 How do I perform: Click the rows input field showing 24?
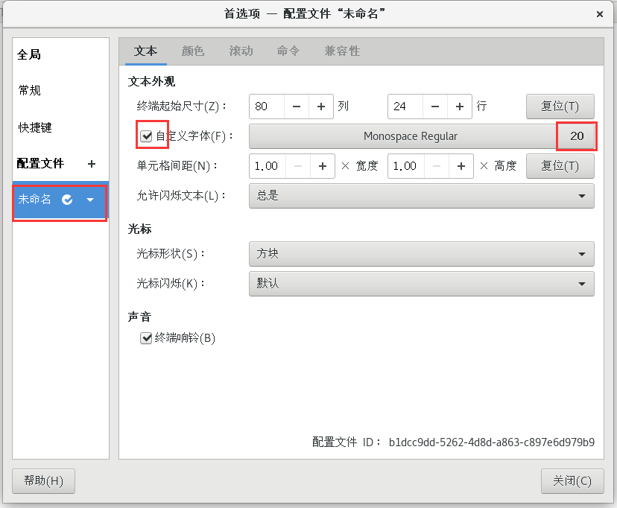[405, 107]
